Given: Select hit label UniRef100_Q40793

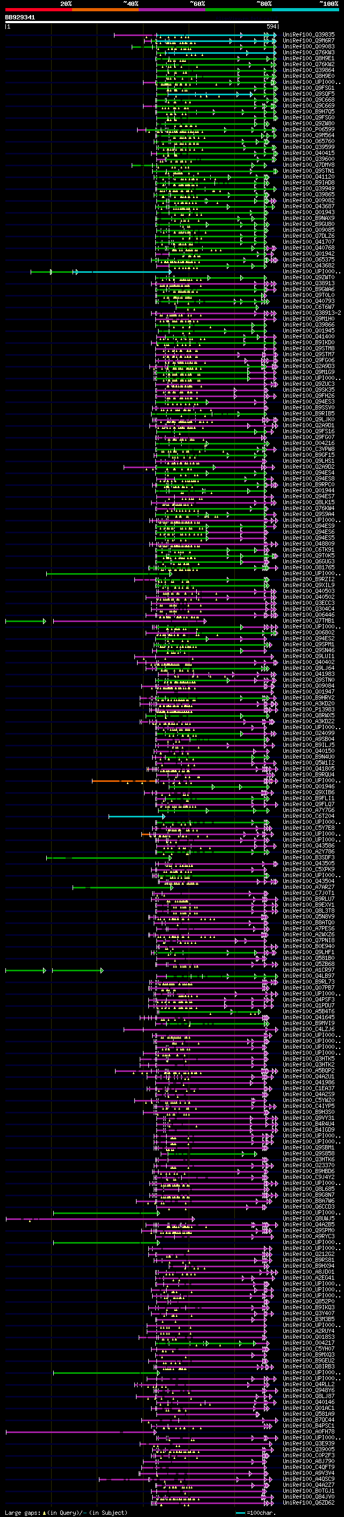Looking at the screenshot, I should coord(309,301).
